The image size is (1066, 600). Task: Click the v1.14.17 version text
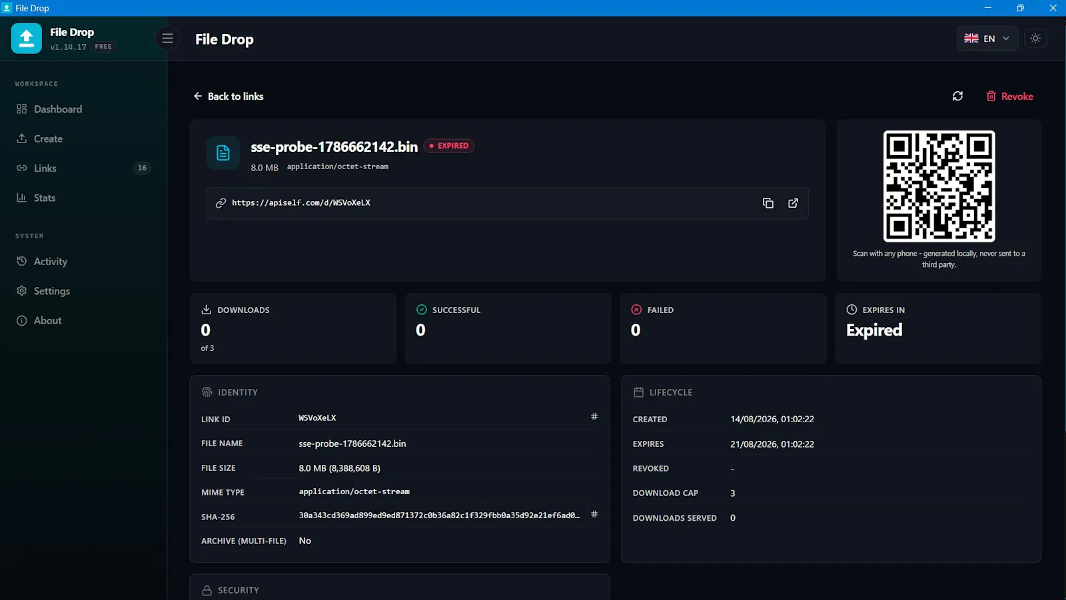[68, 47]
